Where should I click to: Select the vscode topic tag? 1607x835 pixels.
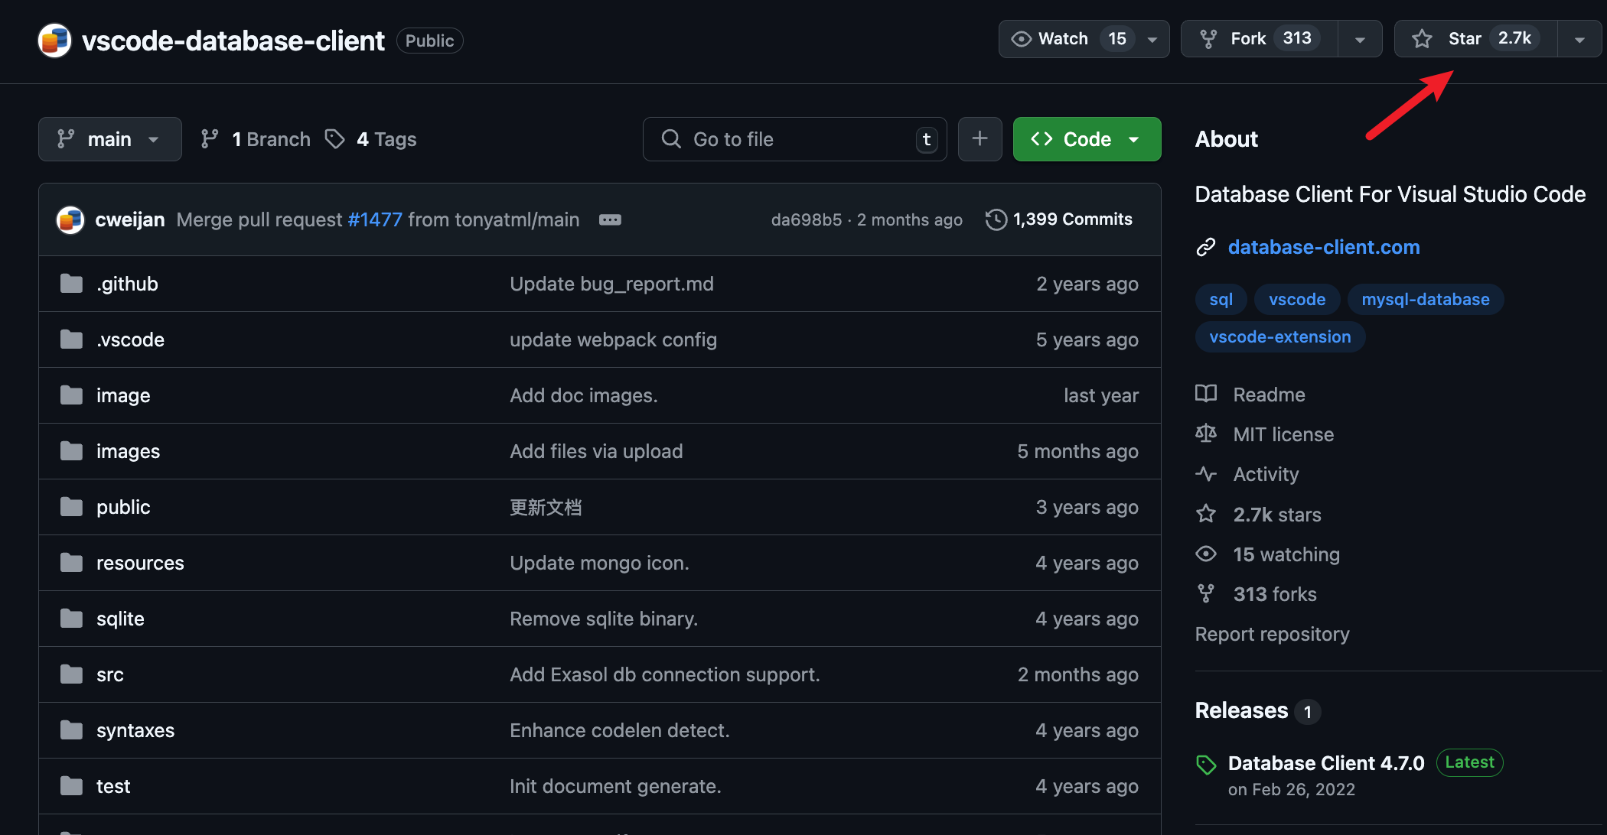(x=1297, y=299)
